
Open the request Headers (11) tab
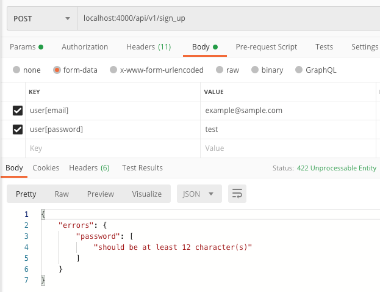[x=149, y=47]
